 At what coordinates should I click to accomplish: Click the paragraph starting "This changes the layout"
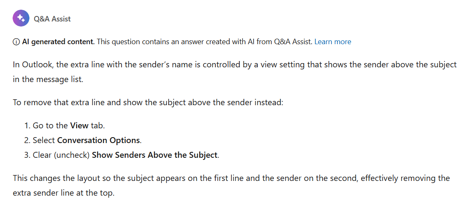coord(231,186)
